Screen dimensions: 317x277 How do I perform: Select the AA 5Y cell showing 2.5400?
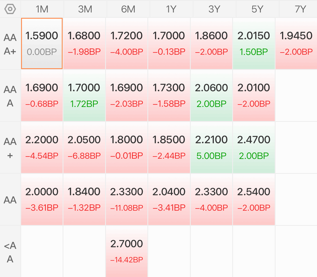click(x=254, y=199)
